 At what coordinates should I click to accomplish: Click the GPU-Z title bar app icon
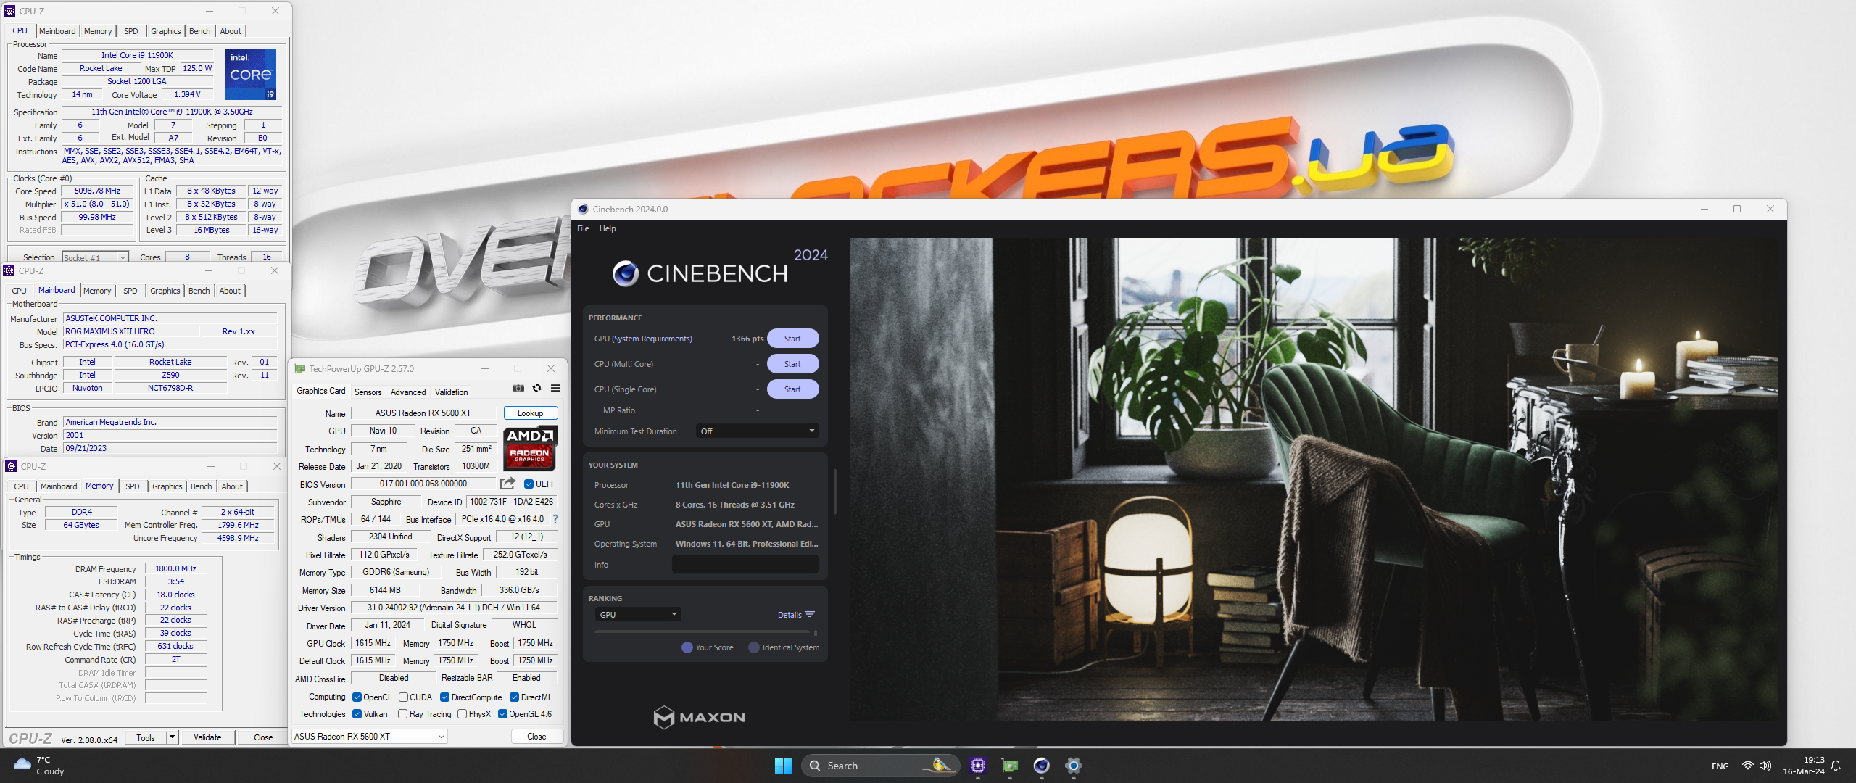click(299, 369)
